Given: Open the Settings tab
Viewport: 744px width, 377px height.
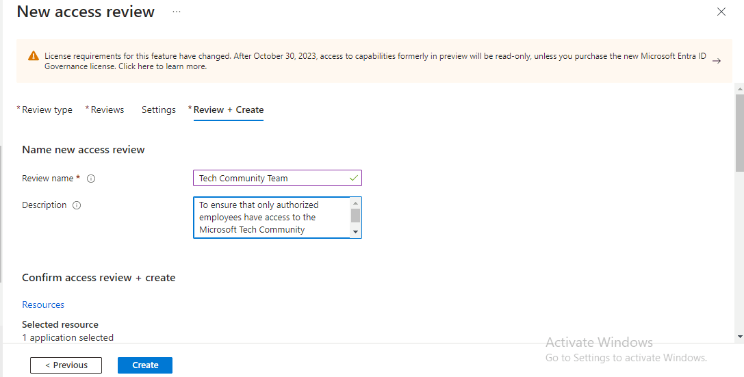Looking at the screenshot, I should pos(159,109).
